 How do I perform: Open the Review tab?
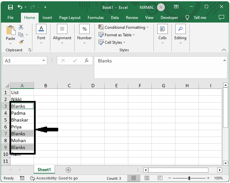pyautogui.click(x=132, y=18)
